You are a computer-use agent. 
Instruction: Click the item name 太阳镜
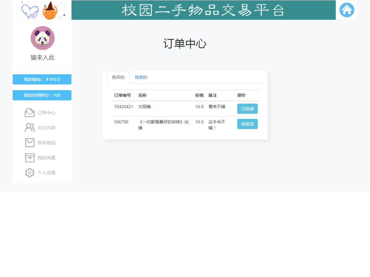coord(144,107)
